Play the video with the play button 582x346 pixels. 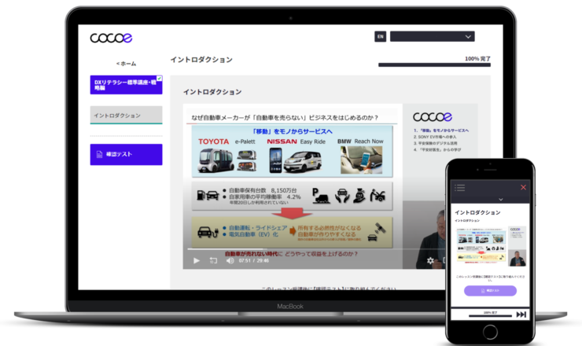tap(197, 260)
